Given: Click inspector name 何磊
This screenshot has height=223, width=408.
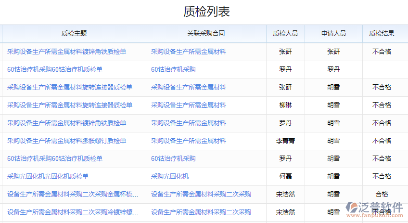Looking at the screenshot, I should [285, 176].
